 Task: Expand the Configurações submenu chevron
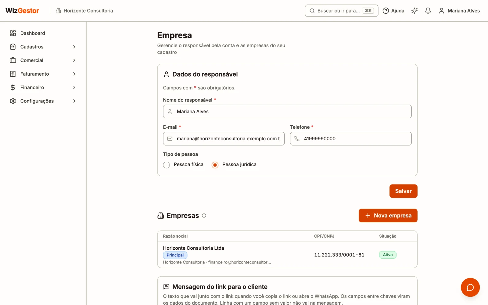(x=74, y=101)
